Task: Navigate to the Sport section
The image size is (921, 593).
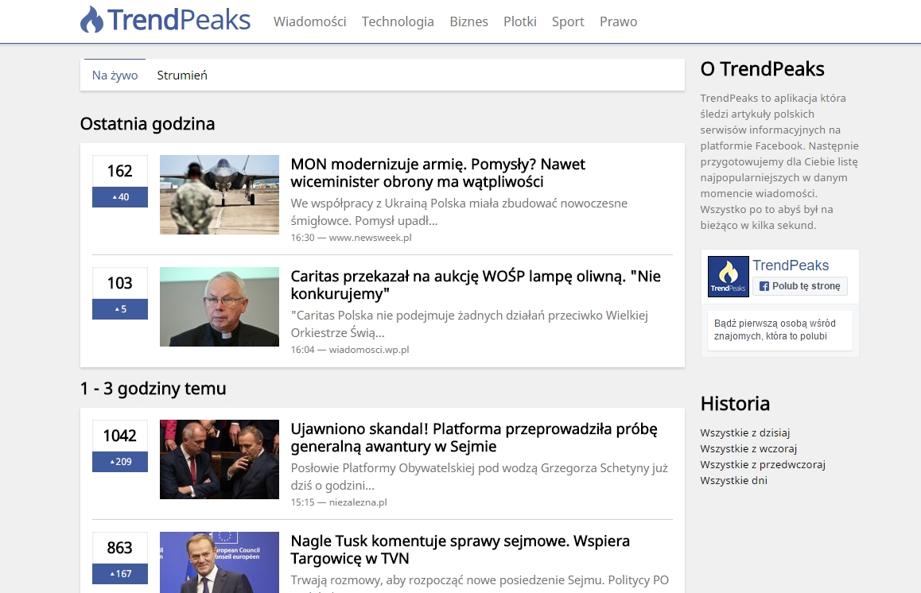Action: 568,21
